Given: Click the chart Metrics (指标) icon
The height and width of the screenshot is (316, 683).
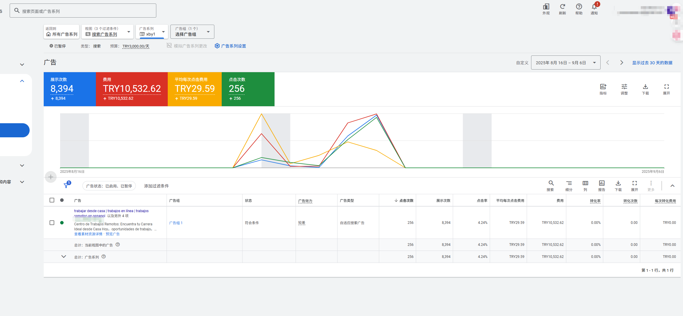Looking at the screenshot, I should click(x=603, y=87).
